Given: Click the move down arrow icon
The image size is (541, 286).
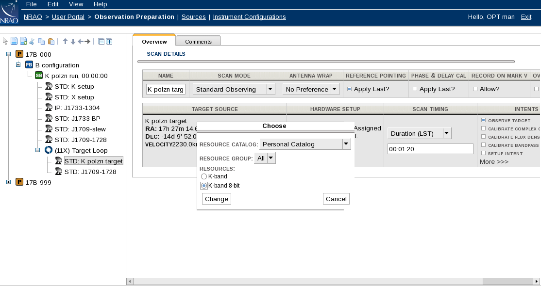Looking at the screenshot, I should coord(73,42).
